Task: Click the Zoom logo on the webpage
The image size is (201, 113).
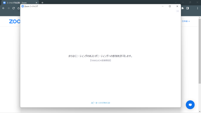Action: (14, 21)
